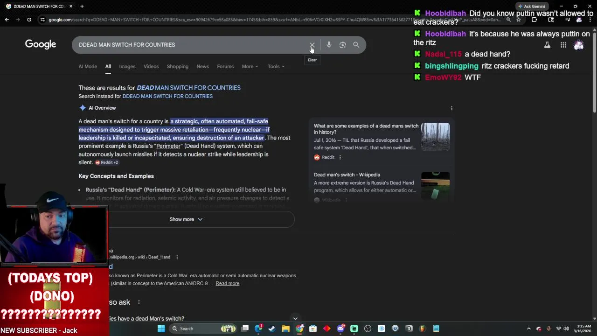The image size is (597, 336).
Task: Focus the address bar URL
Action: 275,20
